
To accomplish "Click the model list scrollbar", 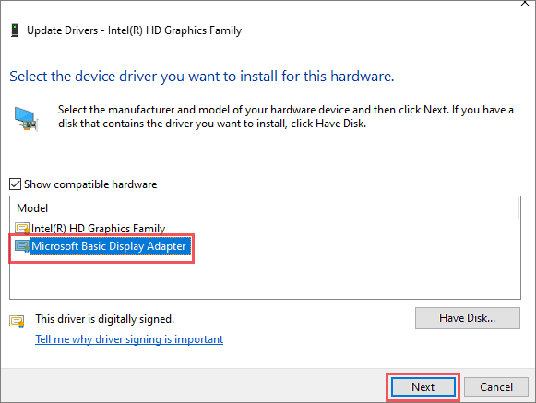I will (518, 208).
